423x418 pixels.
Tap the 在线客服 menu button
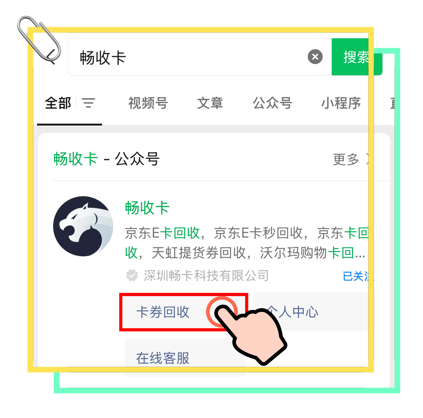click(x=185, y=357)
